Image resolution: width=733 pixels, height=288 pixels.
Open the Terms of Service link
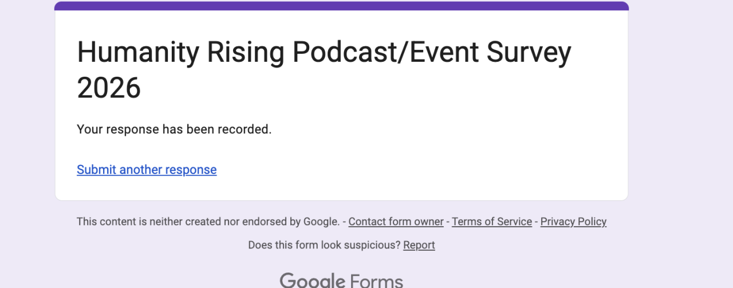click(492, 222)
